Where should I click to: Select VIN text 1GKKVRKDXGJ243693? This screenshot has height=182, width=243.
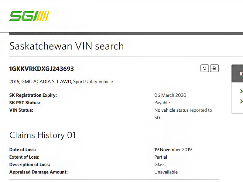42,69
